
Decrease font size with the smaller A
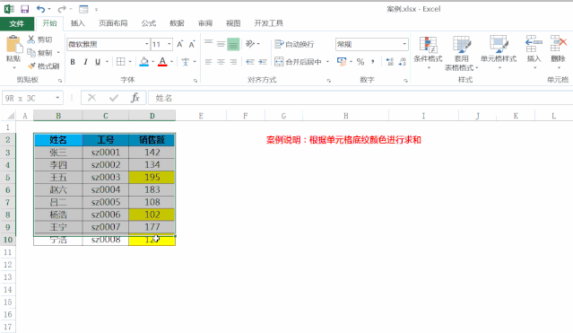[x=192, y=44]
